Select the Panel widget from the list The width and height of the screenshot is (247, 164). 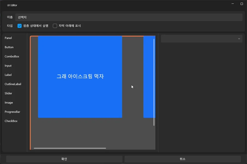pos(8,38)
